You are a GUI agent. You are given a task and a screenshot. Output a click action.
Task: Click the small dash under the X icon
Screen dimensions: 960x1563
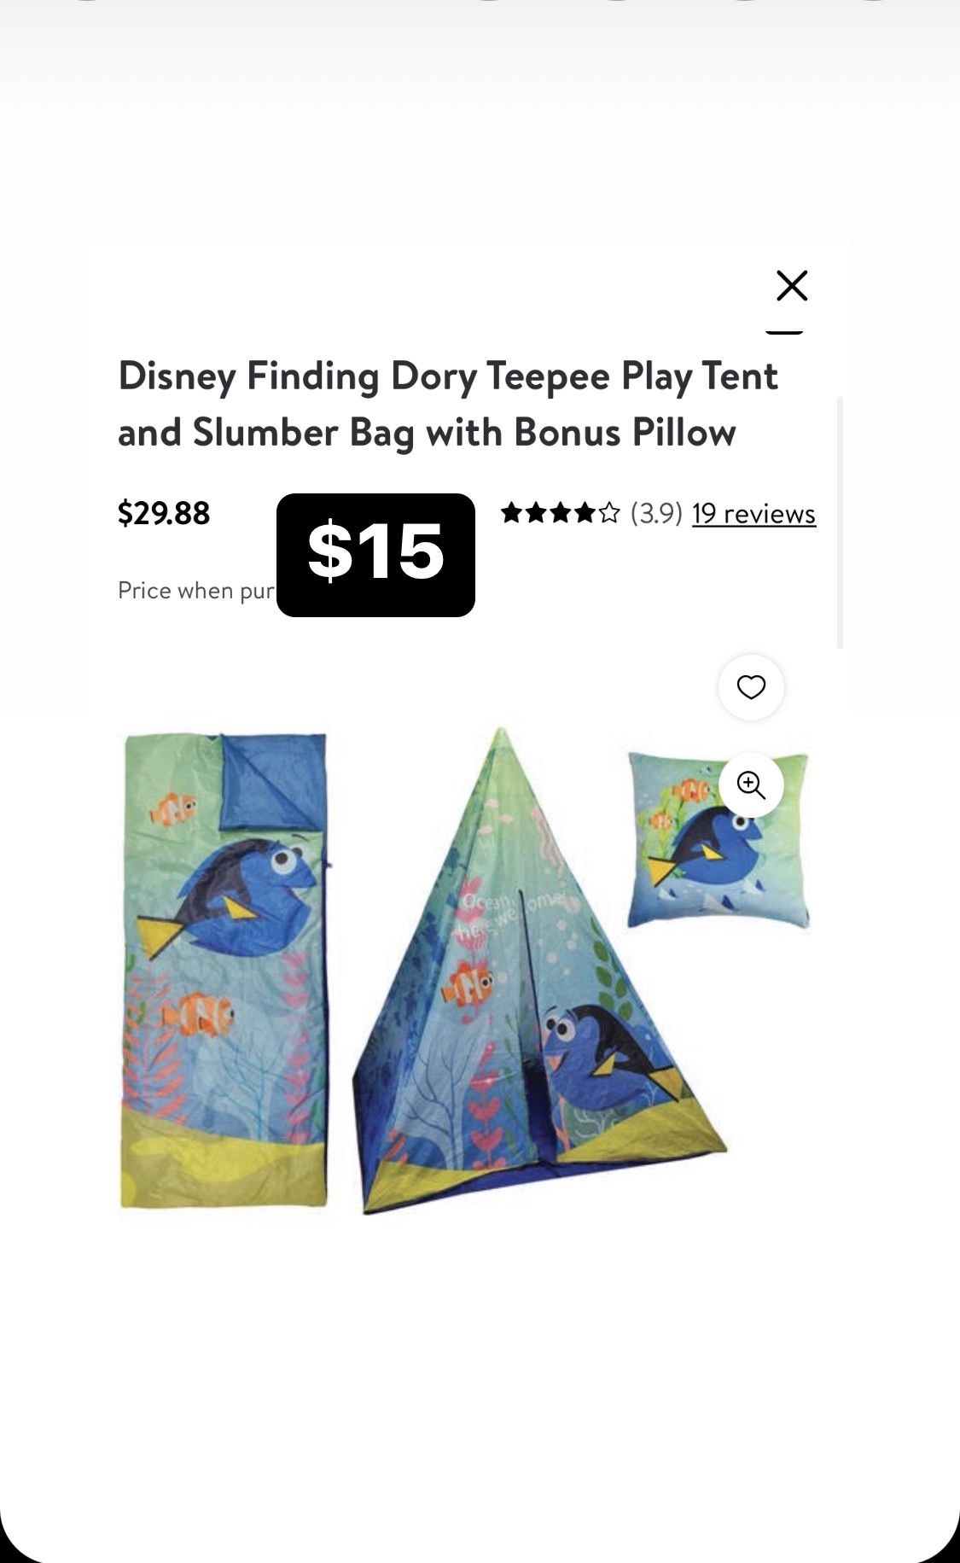point(784,332)
